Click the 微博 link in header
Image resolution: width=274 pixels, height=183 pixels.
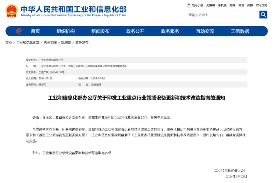point(250,5)
